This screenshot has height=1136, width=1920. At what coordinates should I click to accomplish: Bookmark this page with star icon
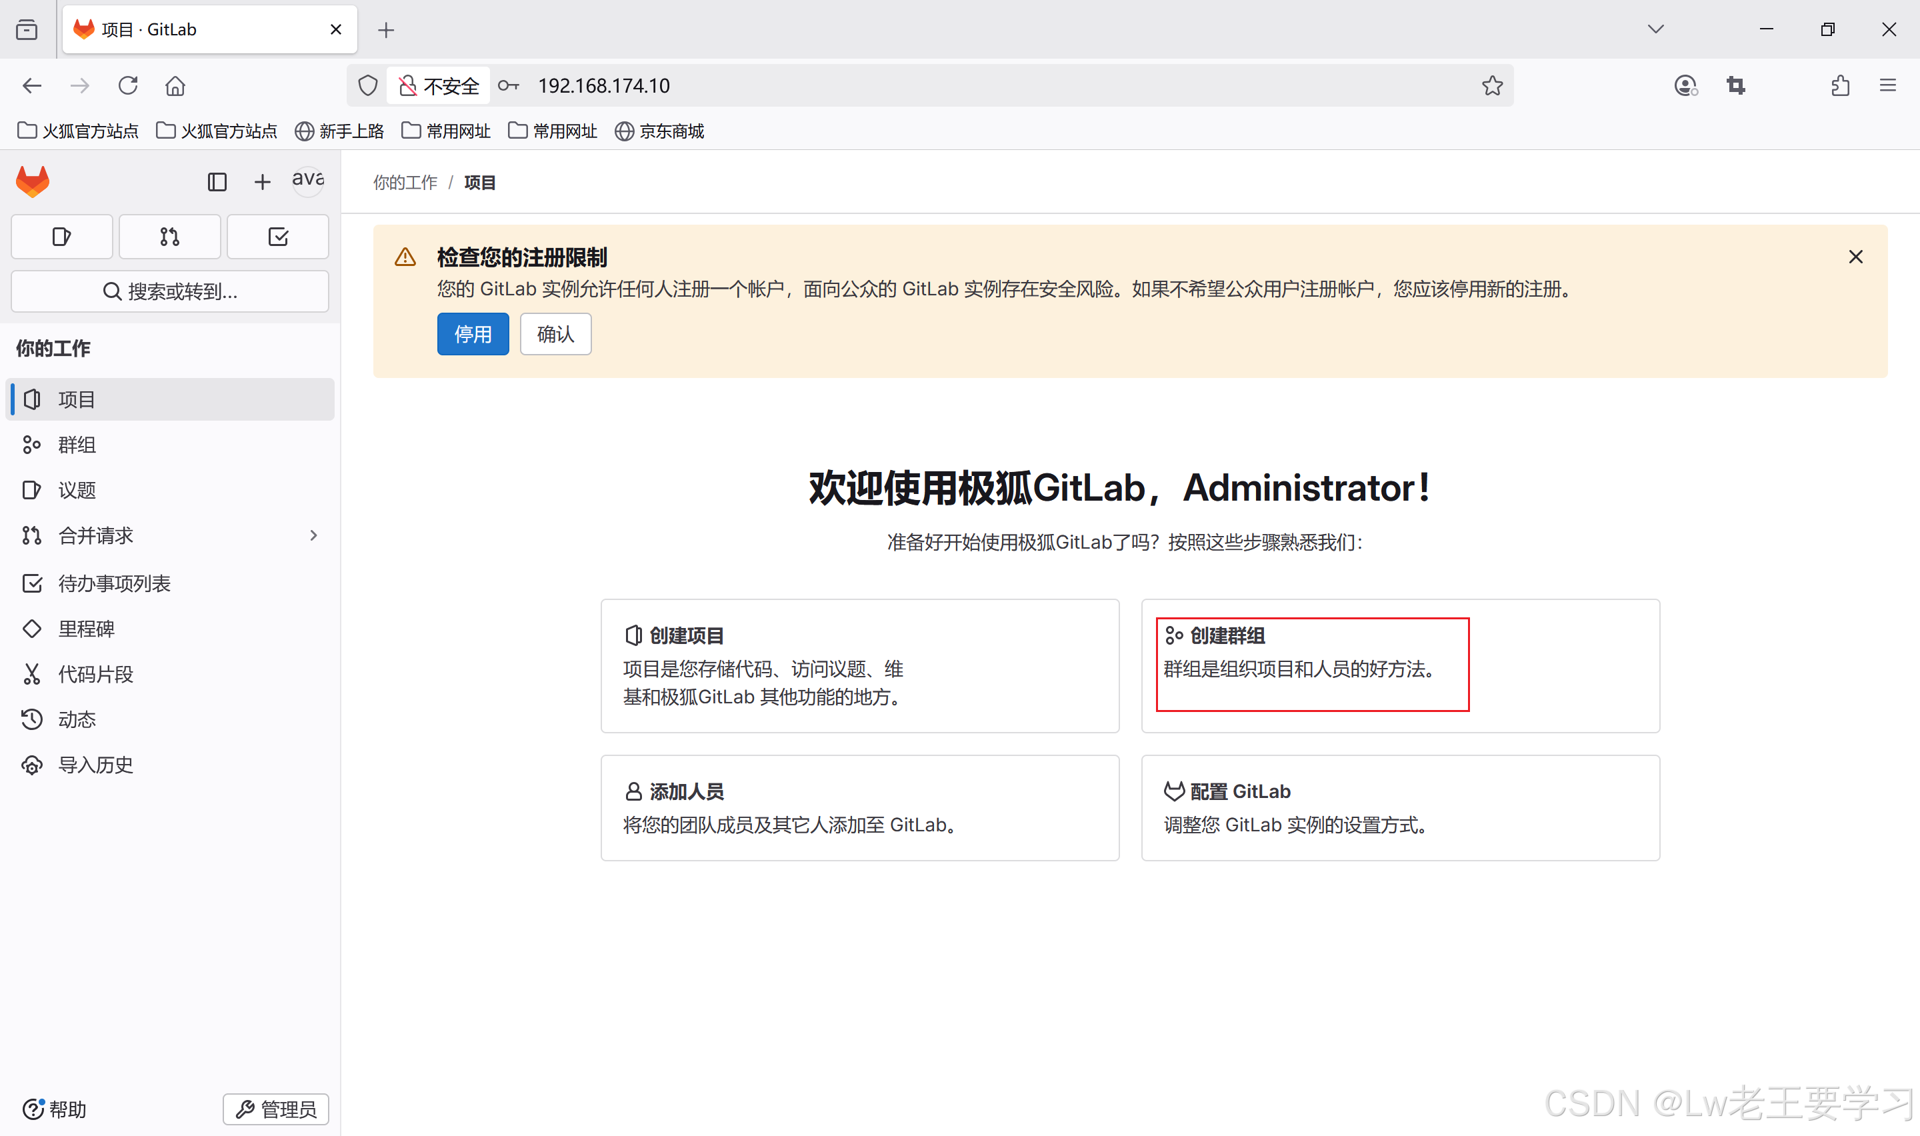(1491, 86)
